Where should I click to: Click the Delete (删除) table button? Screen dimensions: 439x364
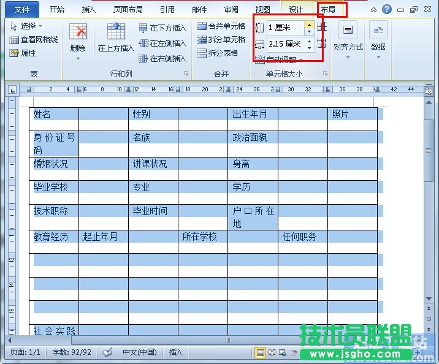(78, 38)
